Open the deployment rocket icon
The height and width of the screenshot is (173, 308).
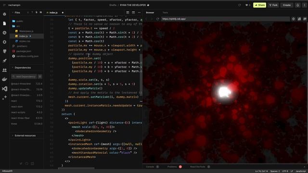4,61
